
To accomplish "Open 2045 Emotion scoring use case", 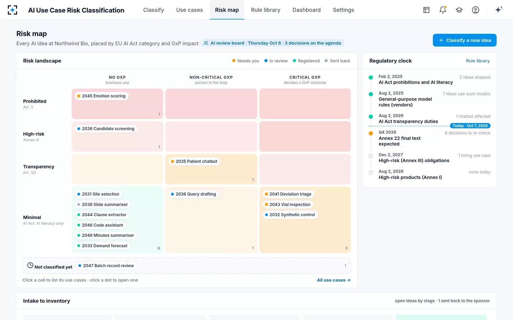I will tap(102, 96).
